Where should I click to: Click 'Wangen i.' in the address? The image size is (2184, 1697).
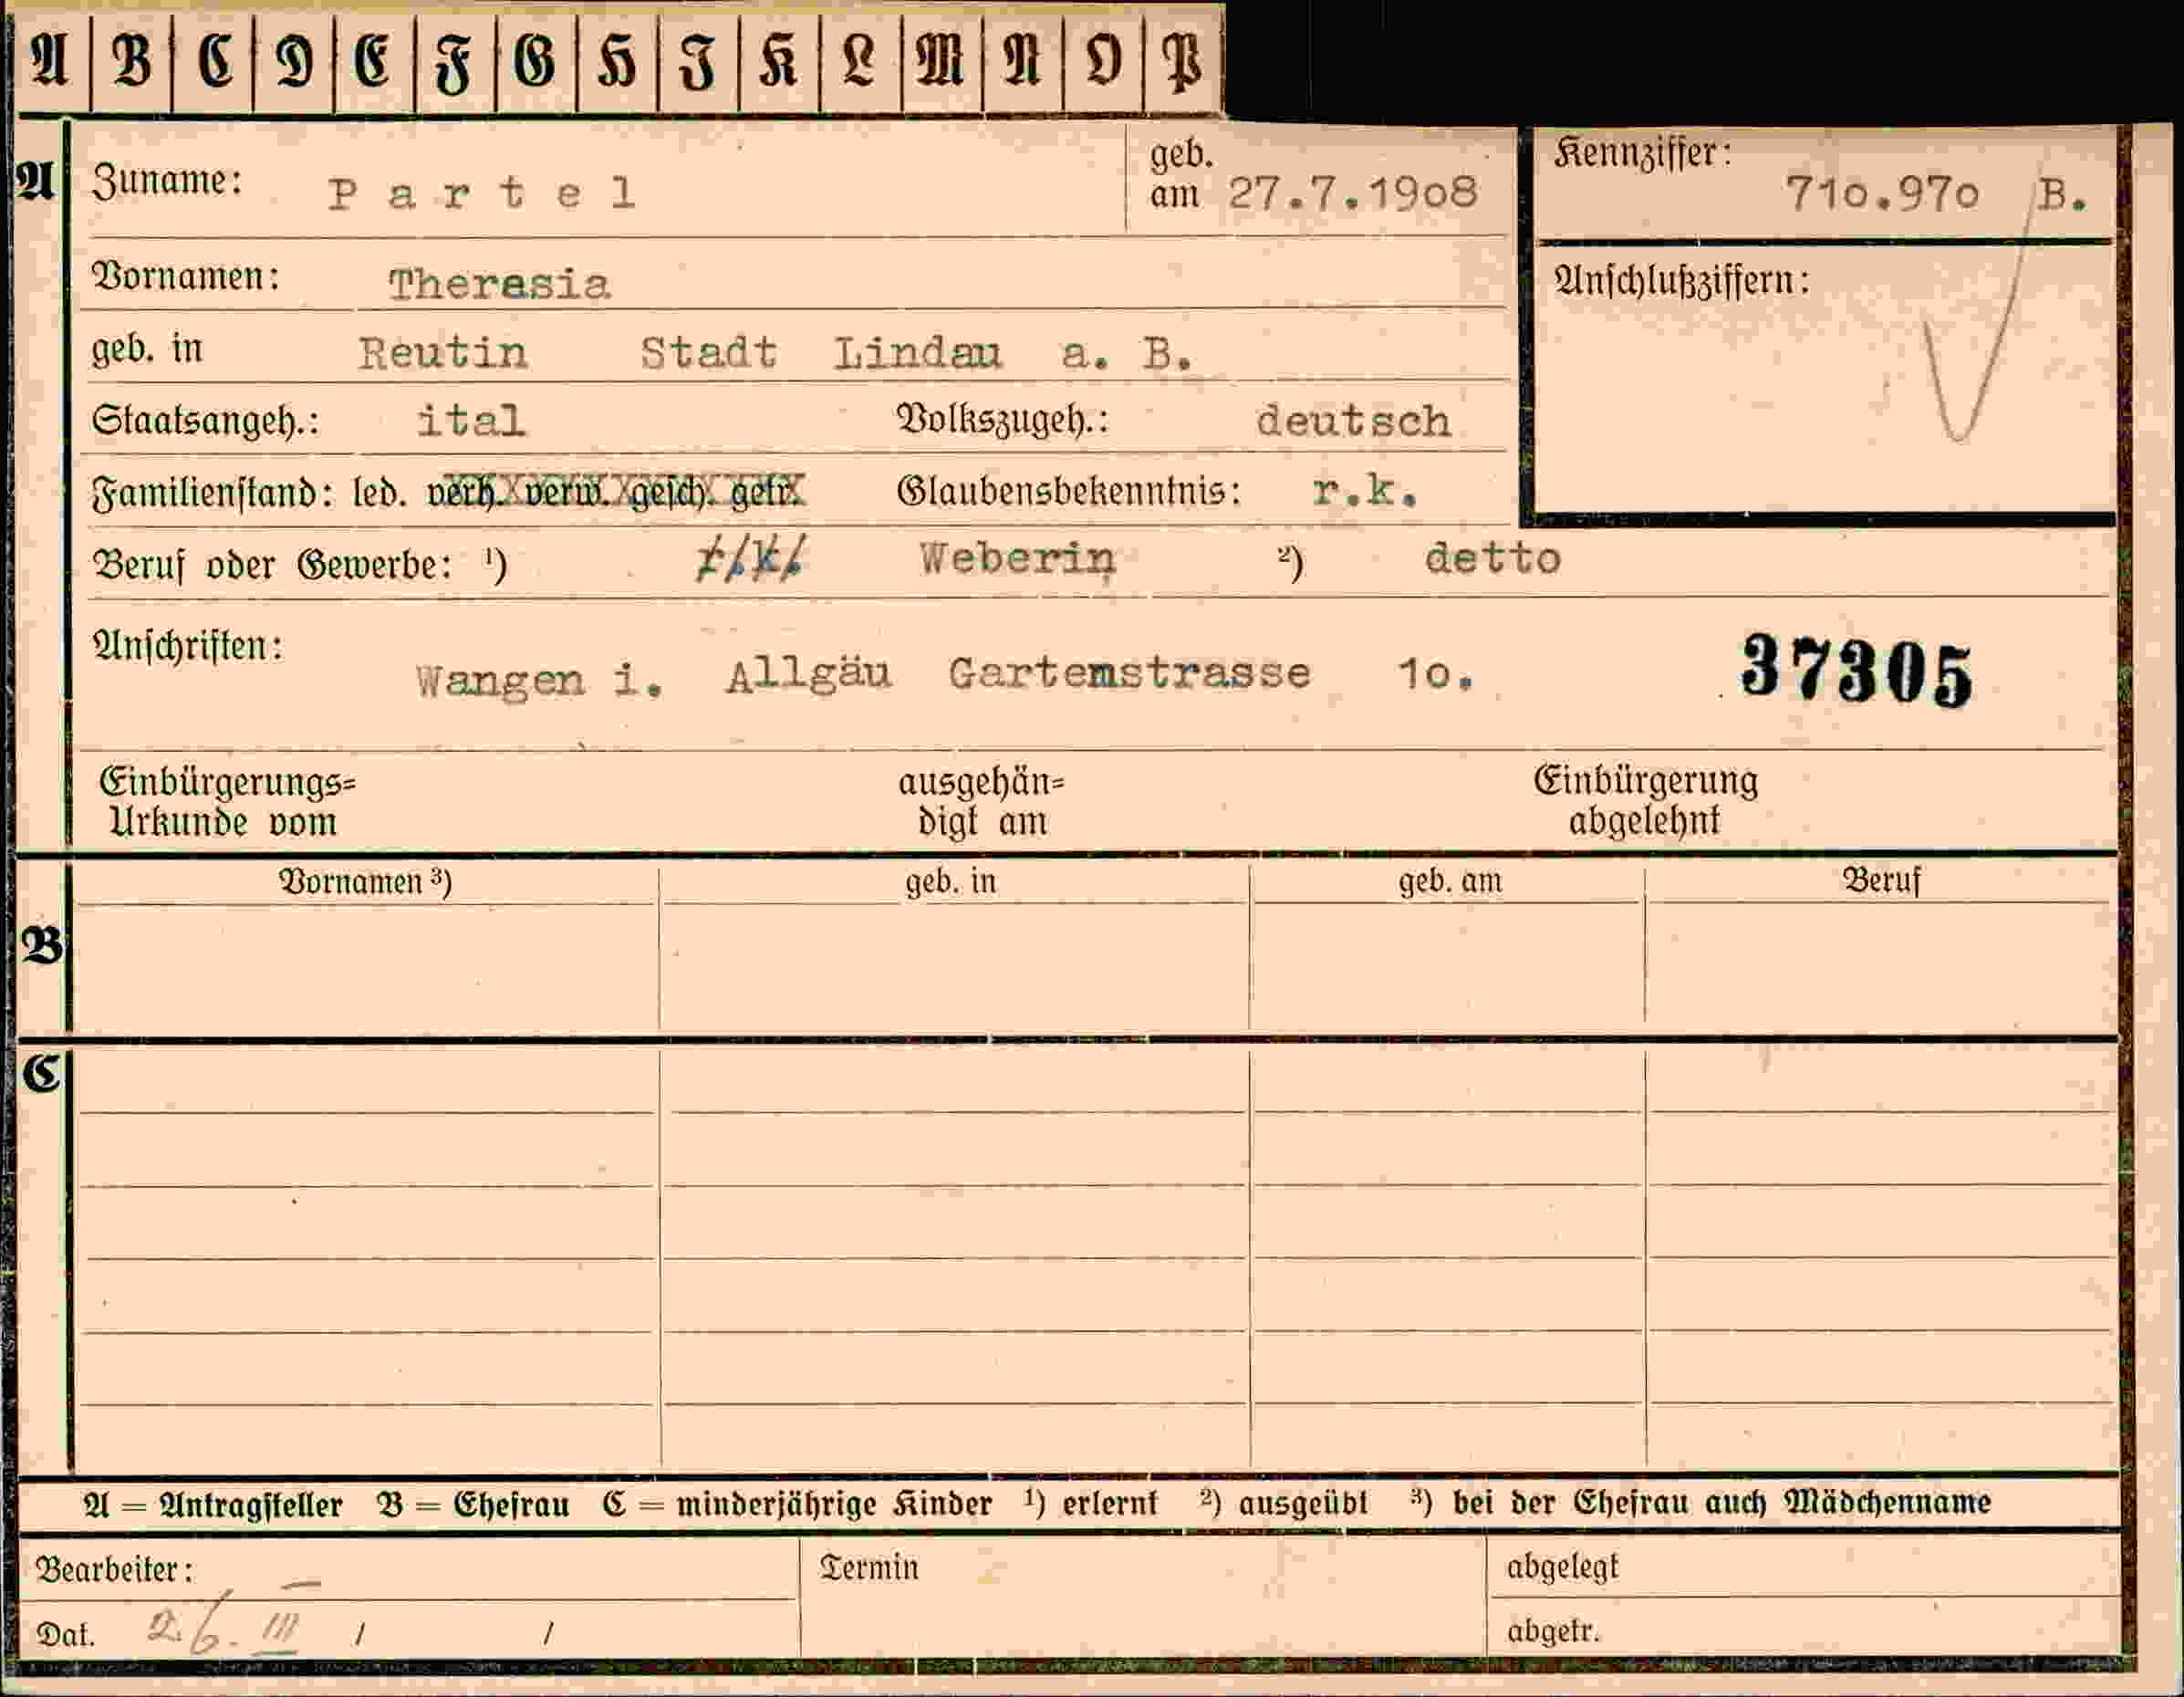point(540,681)
